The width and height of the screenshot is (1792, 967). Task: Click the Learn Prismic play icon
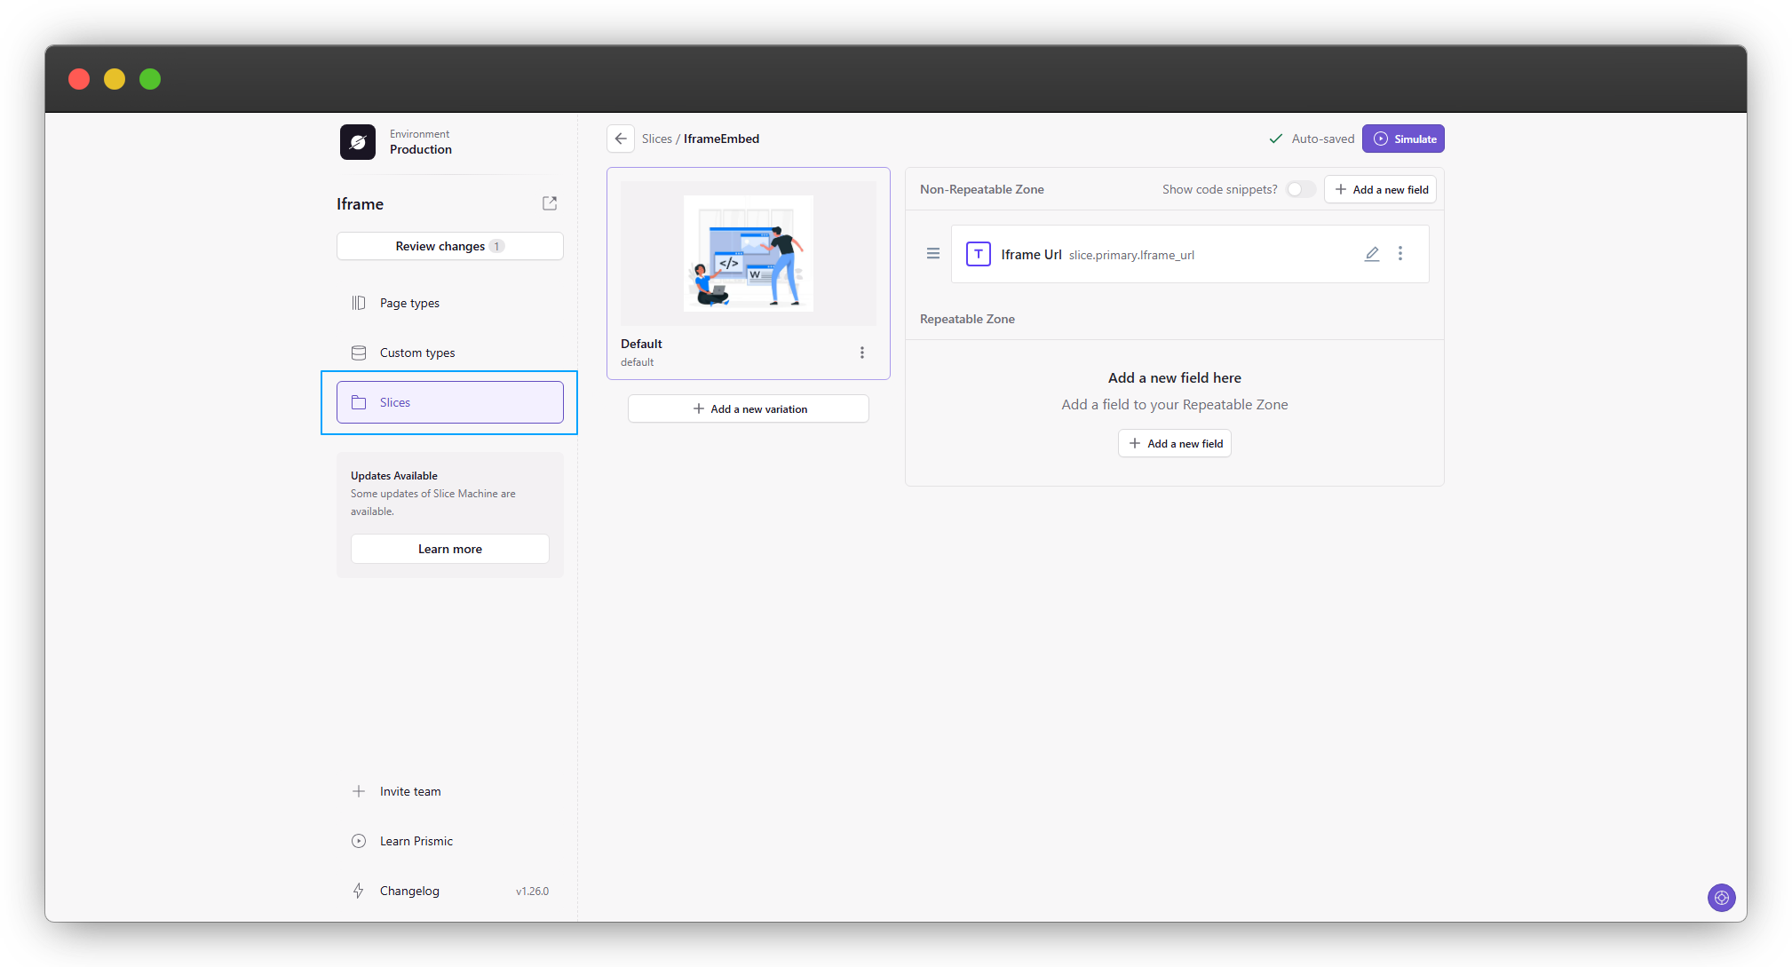tap(359, 841)
